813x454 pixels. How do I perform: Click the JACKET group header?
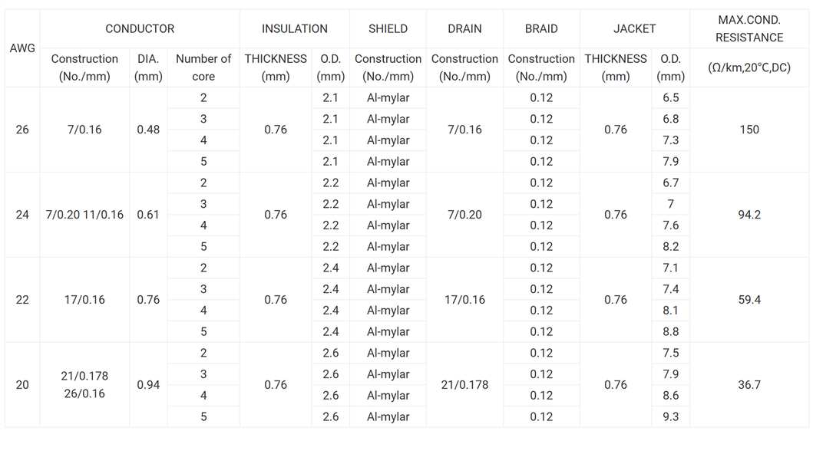click(634, 29)
